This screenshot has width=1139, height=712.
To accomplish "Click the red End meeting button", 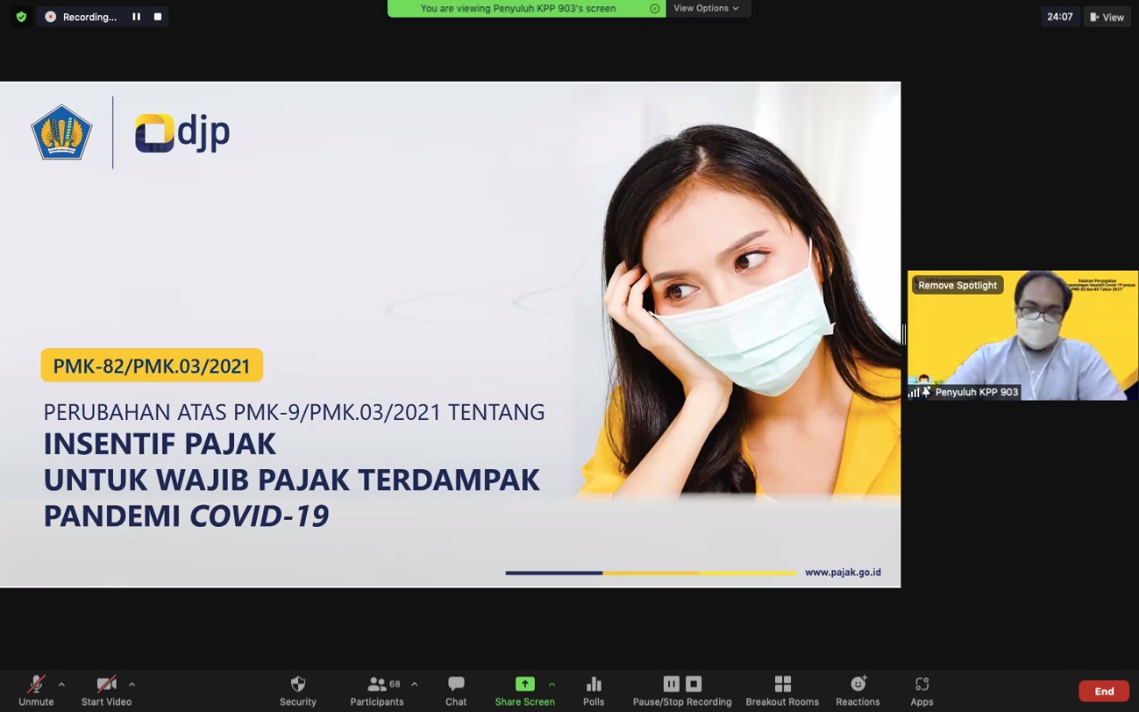I will tap(1103, 692).
